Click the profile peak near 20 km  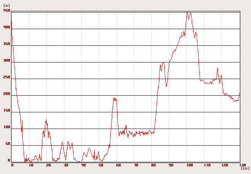point(46,120)
